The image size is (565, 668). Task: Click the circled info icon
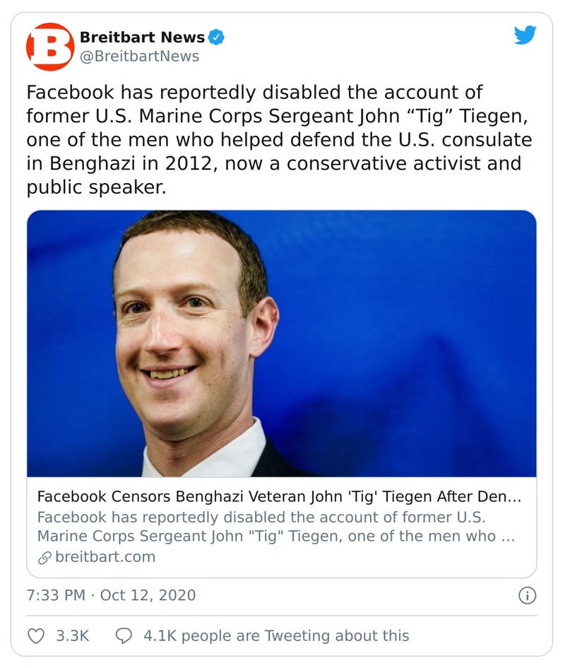click(x=527, y=595)
